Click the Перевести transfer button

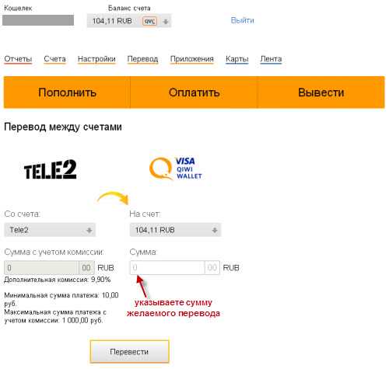click(129, 352)
